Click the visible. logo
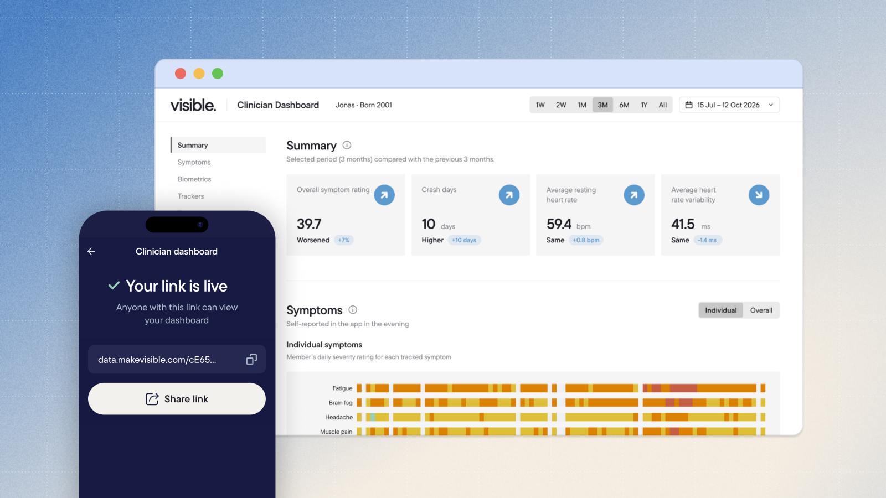886x498 pixels. point(193,105)
